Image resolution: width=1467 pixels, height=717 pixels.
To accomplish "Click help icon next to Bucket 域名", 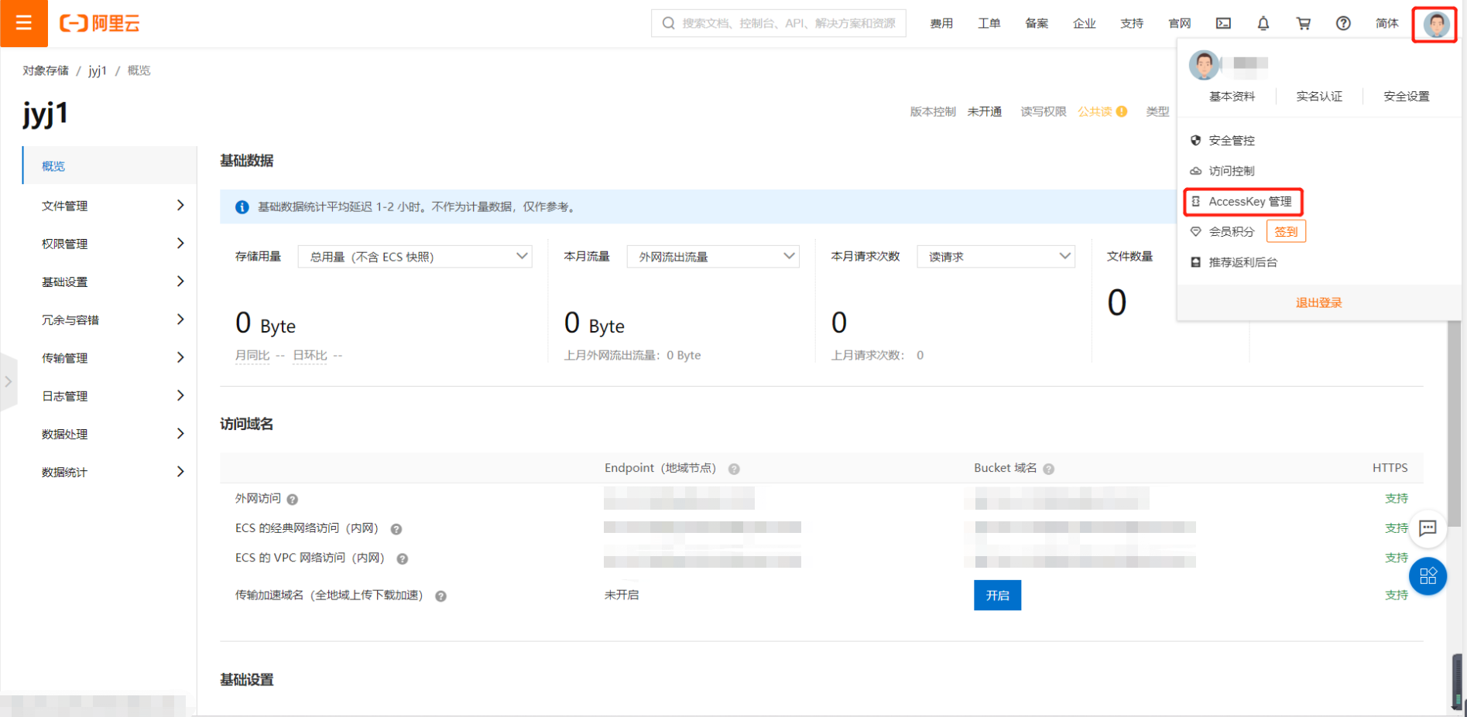I will click(x=1049, y=469).
